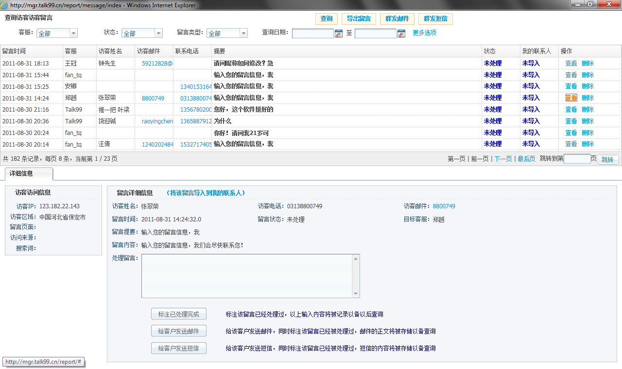Click the 群发短信 button

[435, 19]
